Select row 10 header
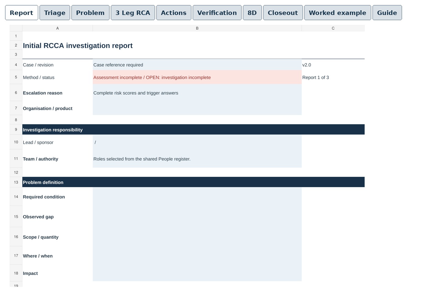The width and height of the screenshot is (444, 291). 16,142
